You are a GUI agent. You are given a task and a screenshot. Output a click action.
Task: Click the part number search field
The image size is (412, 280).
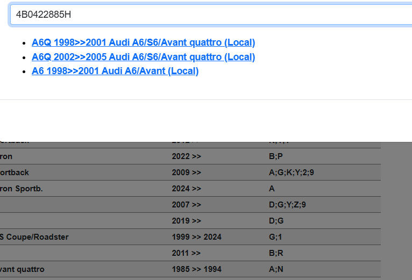(x=210, y=15)
